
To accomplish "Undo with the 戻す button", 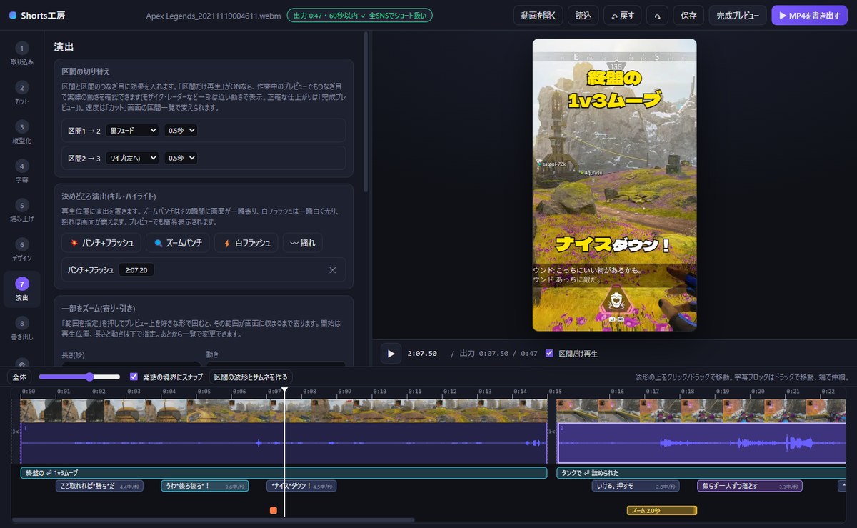I will point(622,15).
